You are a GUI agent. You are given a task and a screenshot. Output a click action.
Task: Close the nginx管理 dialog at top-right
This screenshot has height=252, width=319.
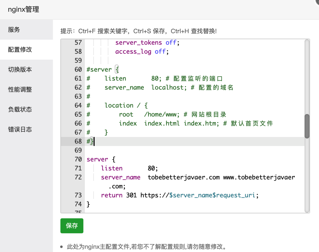coord(317,2)
